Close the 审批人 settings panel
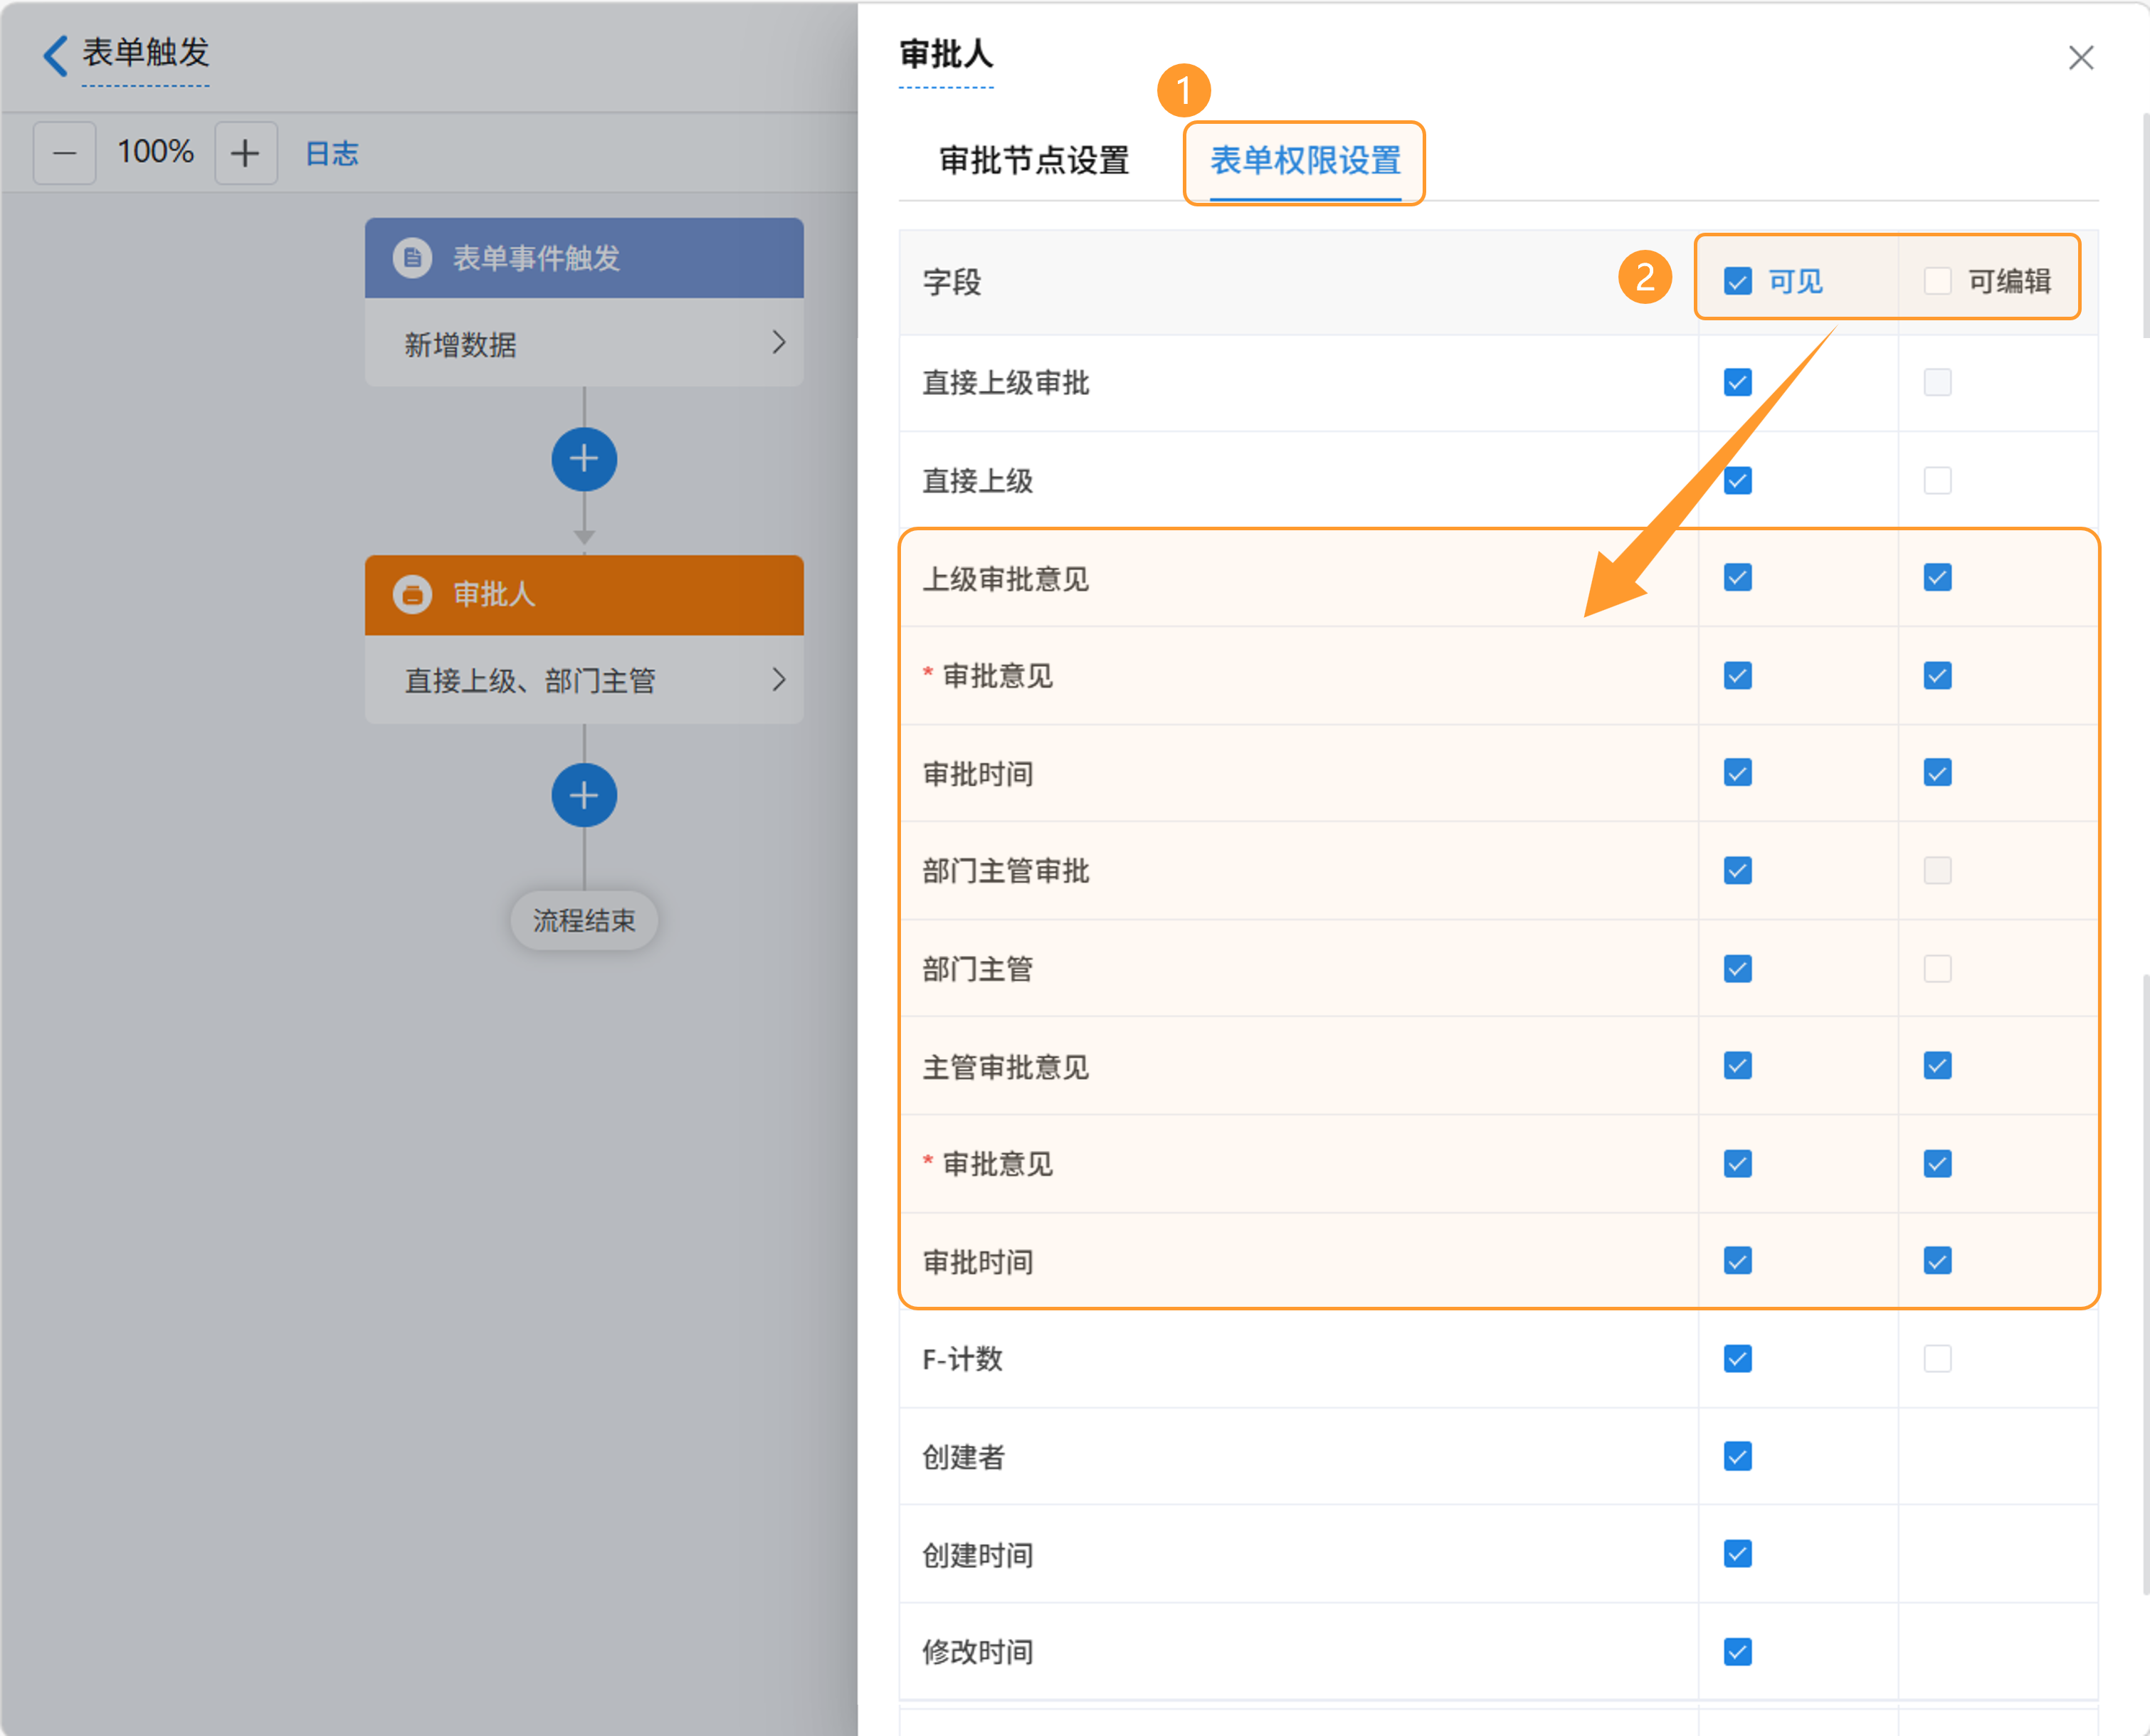The height and width of the screenshot is (1736, 2150). tap(2080, 58)
